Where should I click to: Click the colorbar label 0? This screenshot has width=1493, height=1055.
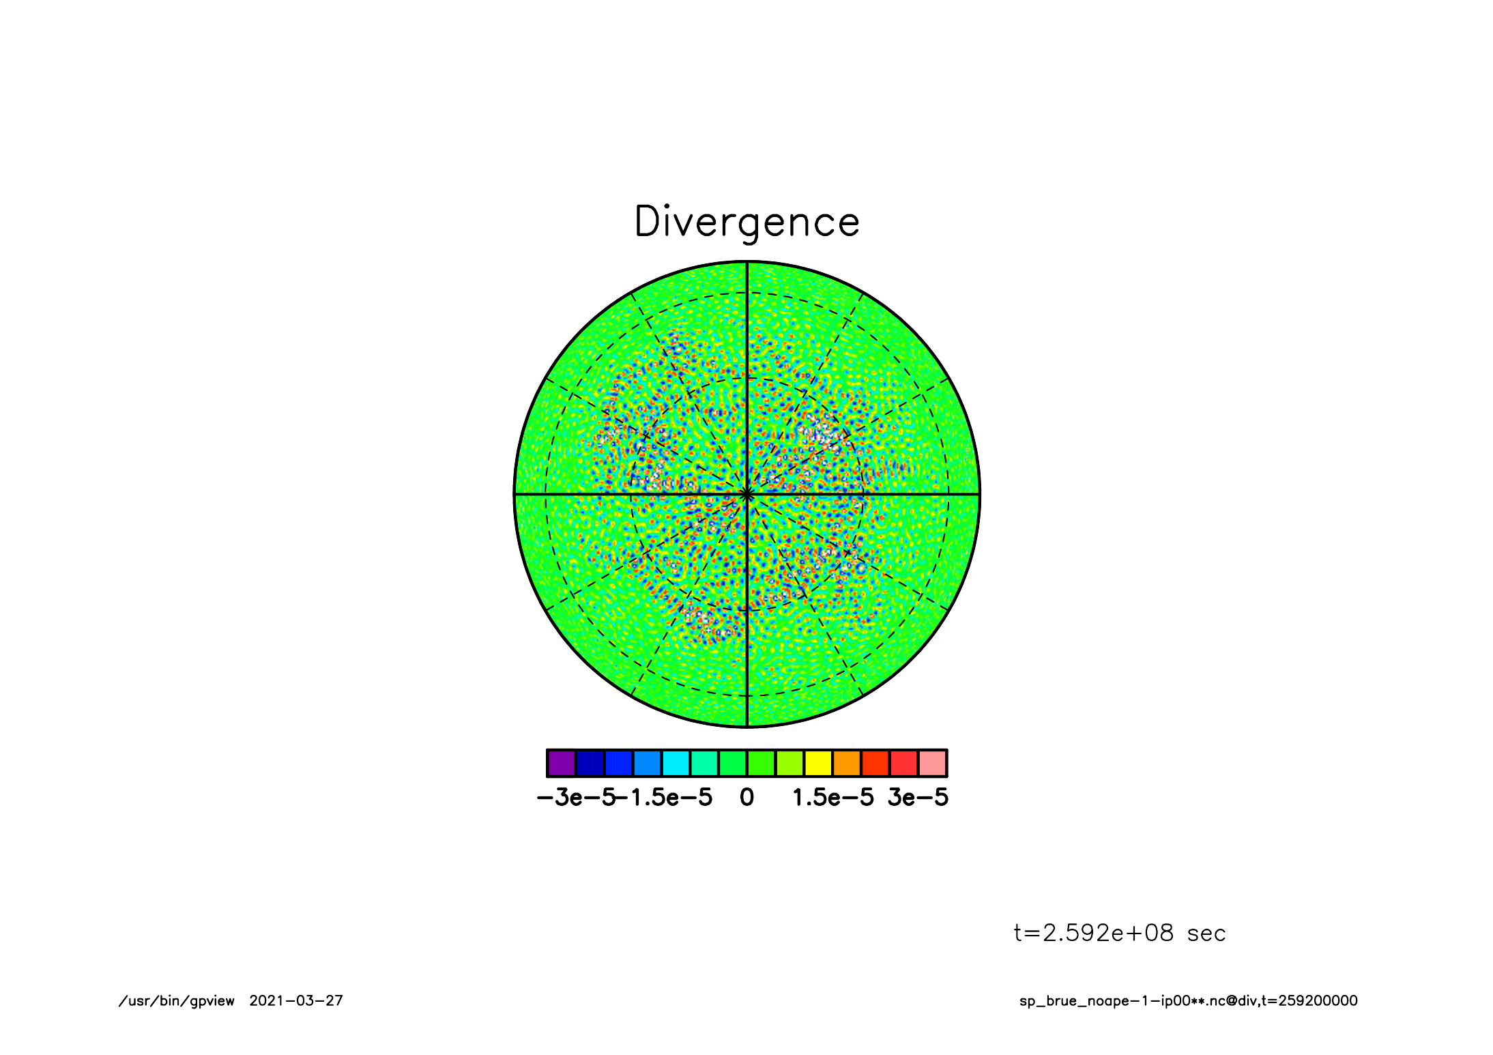746,797
